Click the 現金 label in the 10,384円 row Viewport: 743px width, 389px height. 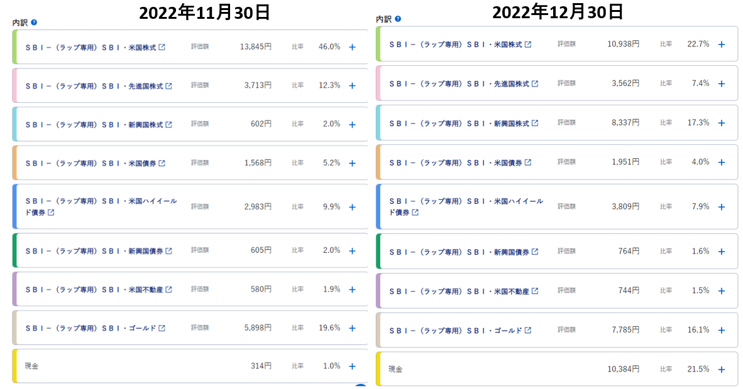click(x=395, y=369)
